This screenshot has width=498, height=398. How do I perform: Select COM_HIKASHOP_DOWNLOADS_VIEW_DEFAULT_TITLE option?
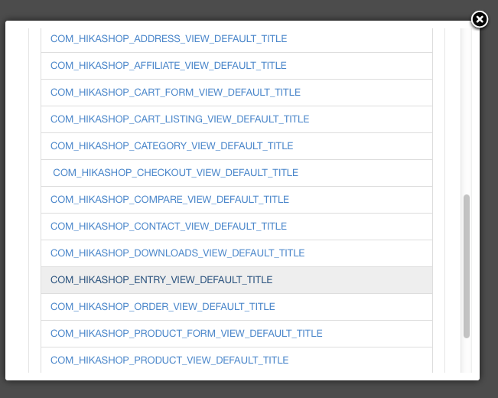[x=177, y=253]
